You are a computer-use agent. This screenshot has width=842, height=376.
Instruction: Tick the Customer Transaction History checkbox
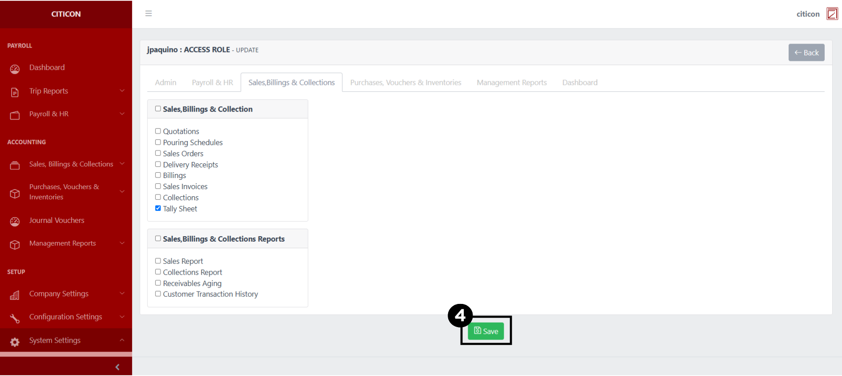[158, 294]
